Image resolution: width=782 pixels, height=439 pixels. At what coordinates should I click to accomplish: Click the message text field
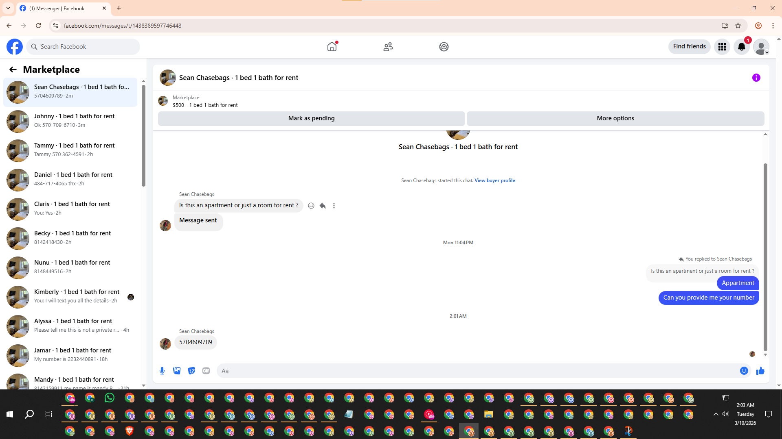[x=477, y=371]
